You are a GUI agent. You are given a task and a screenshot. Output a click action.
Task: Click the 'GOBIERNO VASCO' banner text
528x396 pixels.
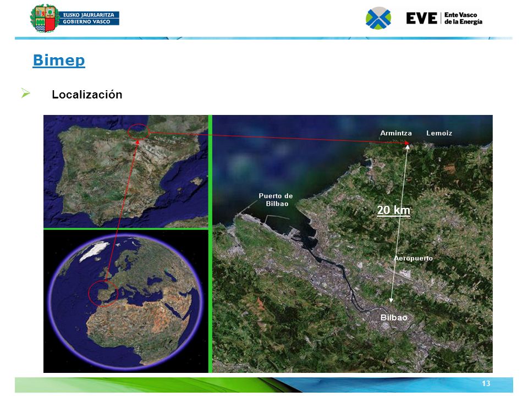tap(86, 21)
